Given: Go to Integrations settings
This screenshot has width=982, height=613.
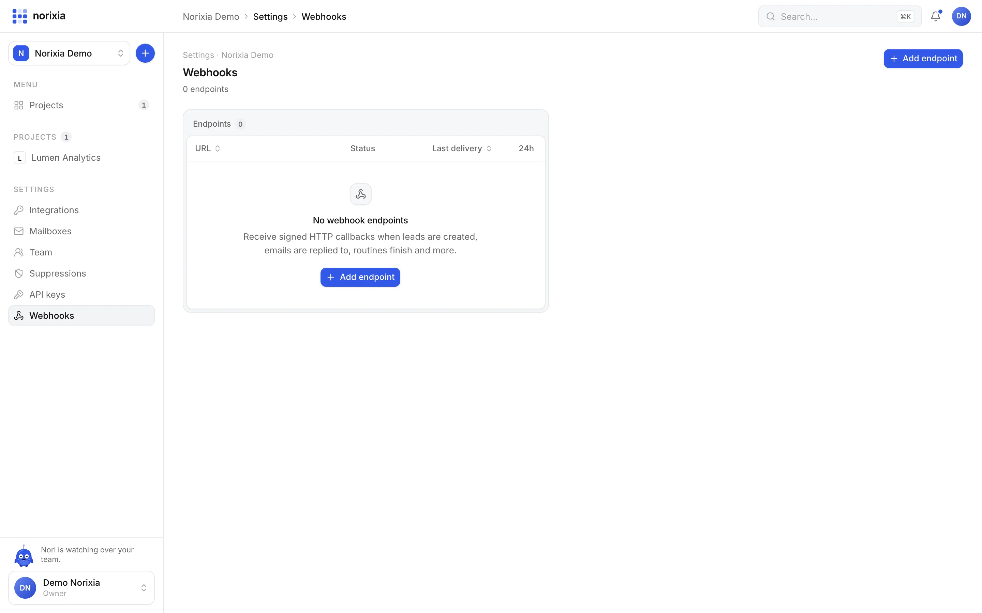Looking at the screenshot, I should click(x=81, y=210).
